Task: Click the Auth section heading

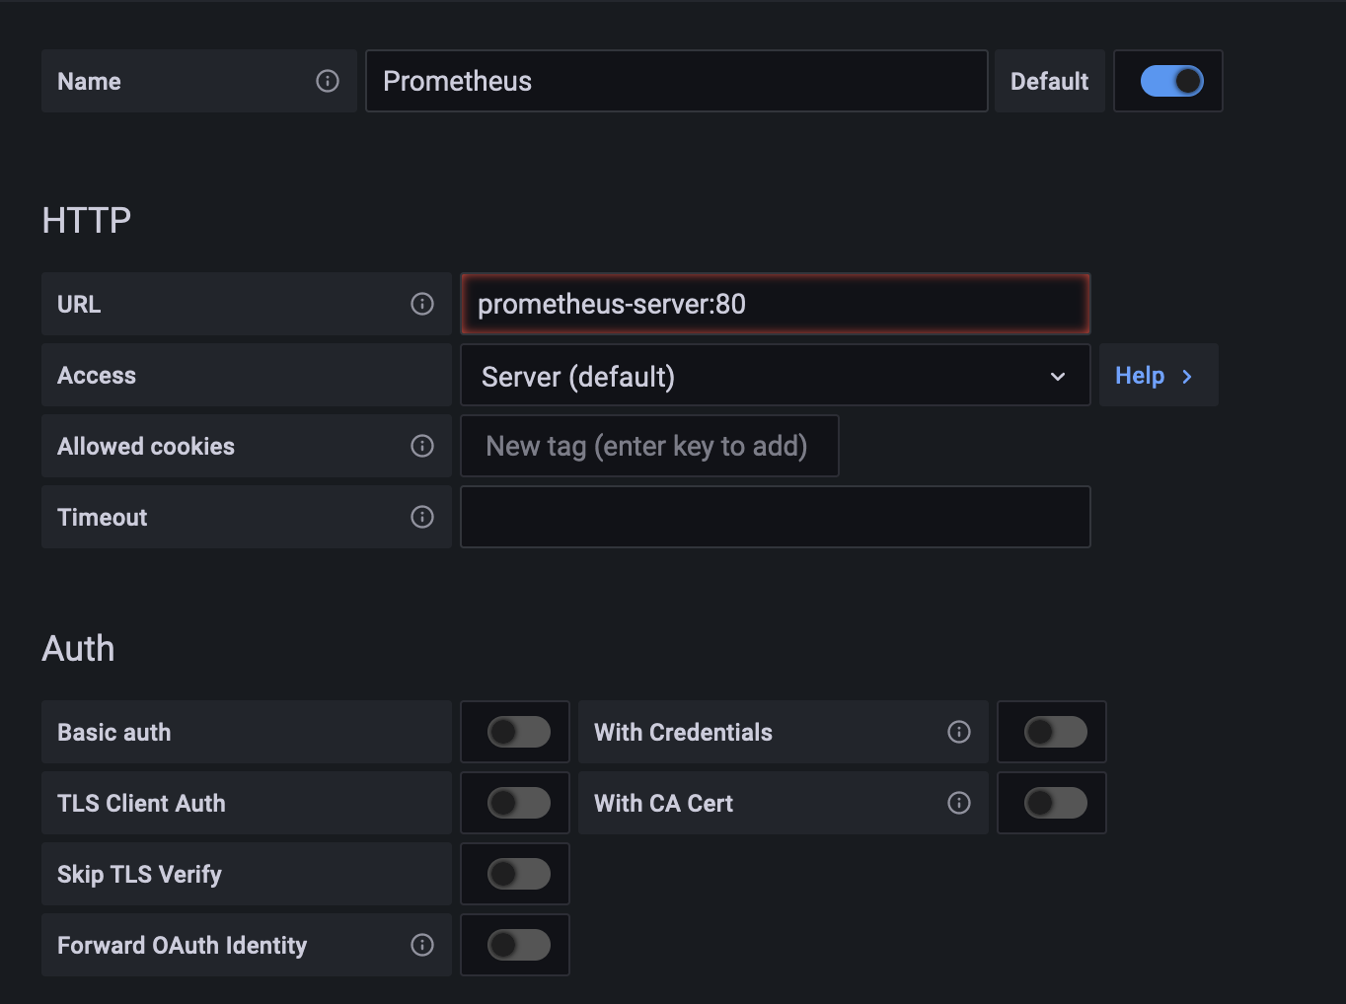Action: pos(79,648)
